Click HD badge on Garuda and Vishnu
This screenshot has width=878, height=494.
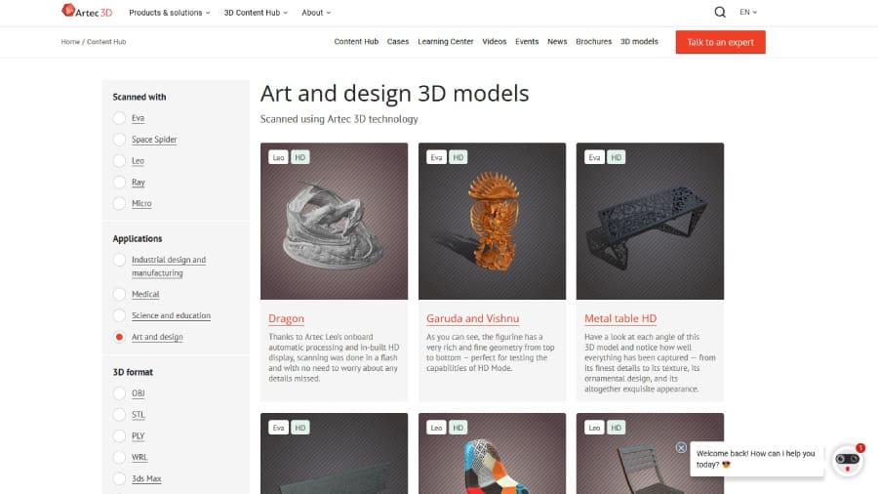(459, 157)
